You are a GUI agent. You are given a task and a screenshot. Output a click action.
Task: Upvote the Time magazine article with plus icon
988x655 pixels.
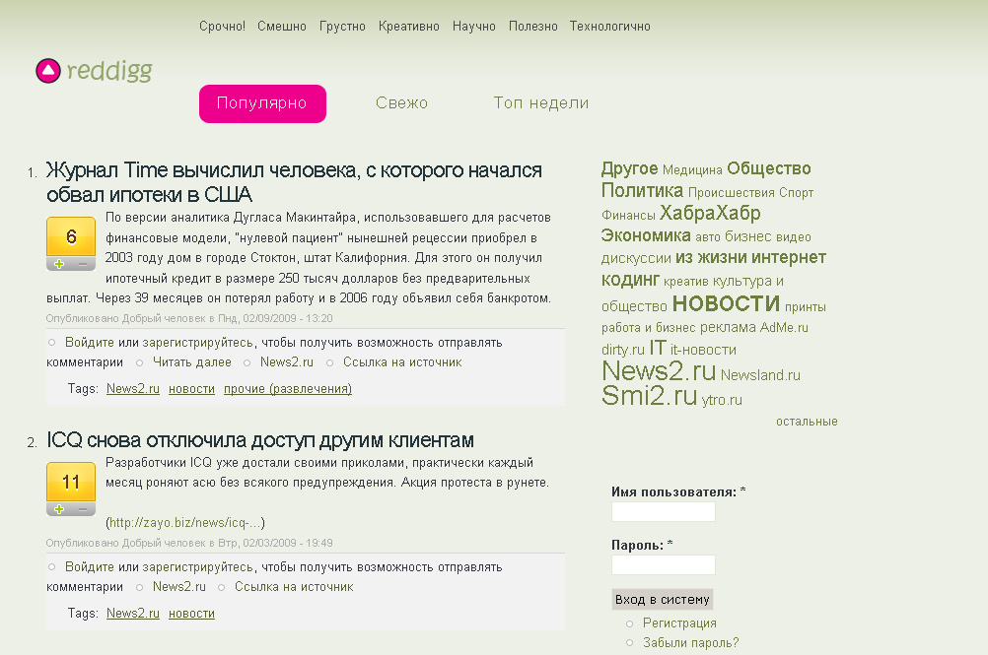[57, 262]
